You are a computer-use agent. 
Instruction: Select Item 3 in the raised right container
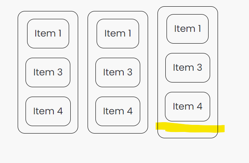pos(188,68)
